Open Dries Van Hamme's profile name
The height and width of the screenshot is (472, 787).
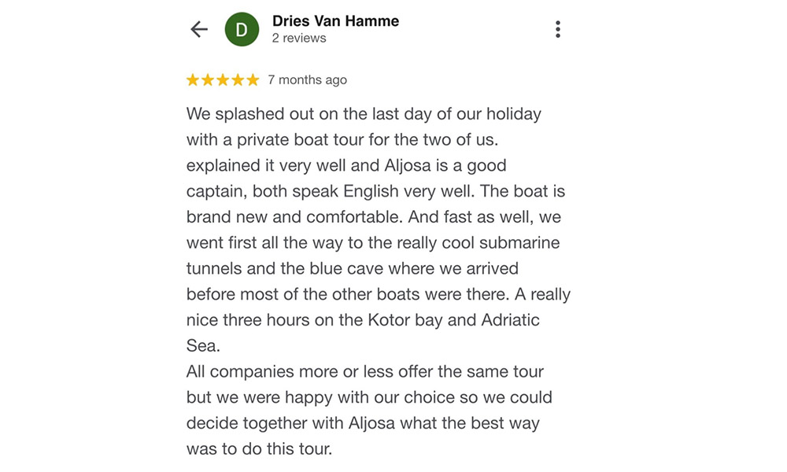(x=335, y=21)
